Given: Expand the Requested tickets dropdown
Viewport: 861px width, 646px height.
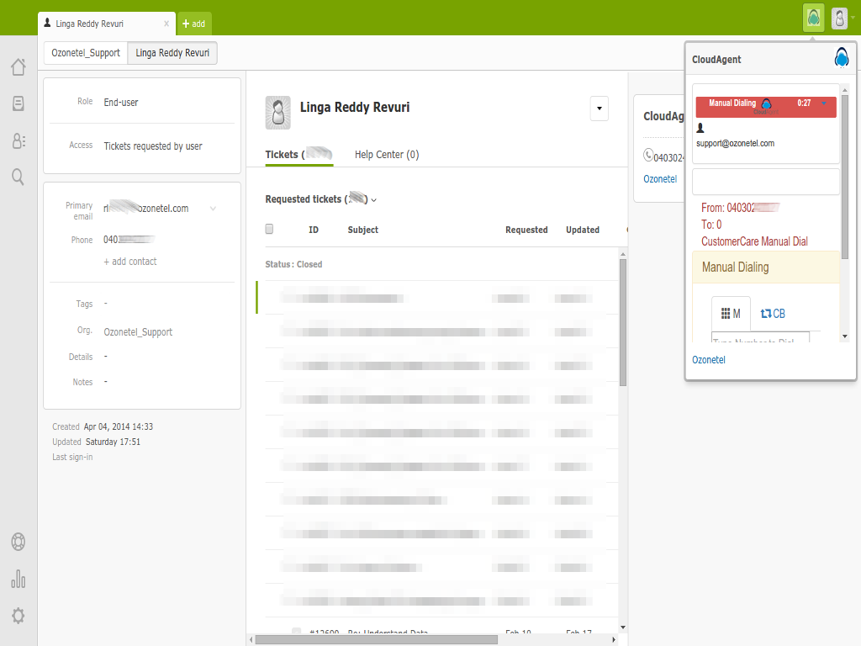Looking at the screenshot, I should point(373,200).
